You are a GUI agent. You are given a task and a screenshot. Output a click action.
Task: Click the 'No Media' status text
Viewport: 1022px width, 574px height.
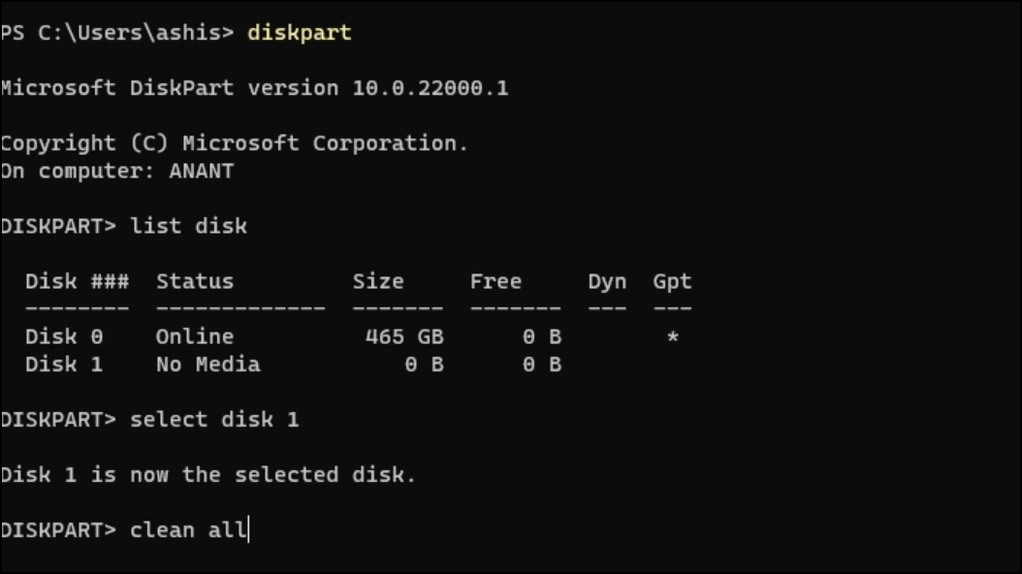[x=208, y=364]
